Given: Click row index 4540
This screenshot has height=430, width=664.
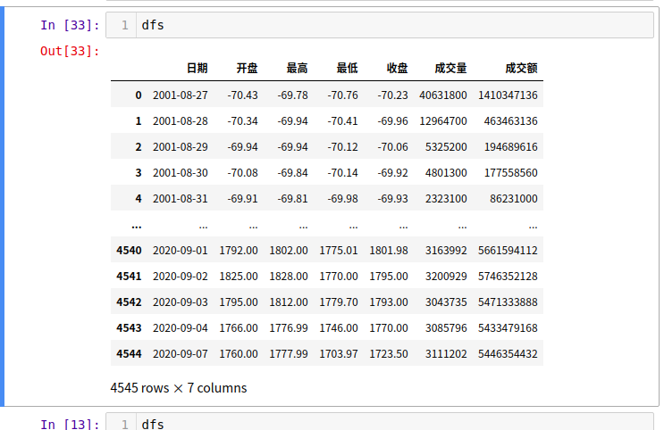Looking at the screenshot, I should pos(130,251).
